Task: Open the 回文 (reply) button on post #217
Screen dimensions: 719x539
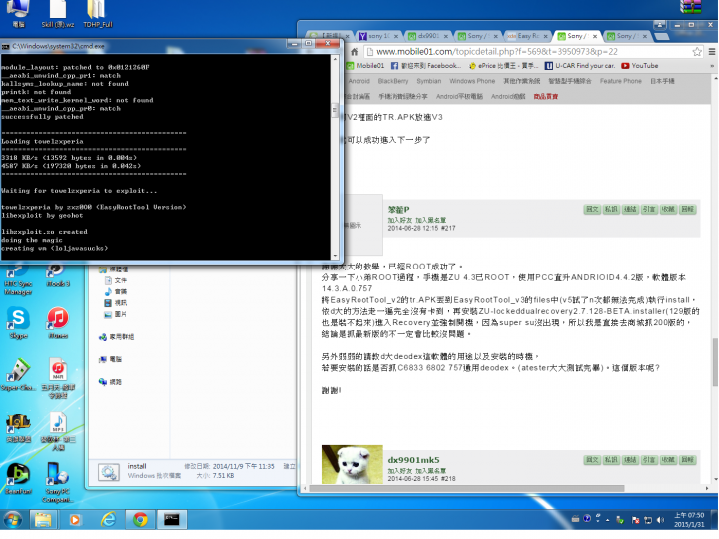Action: pyautogui.click(x=592, y=209)
